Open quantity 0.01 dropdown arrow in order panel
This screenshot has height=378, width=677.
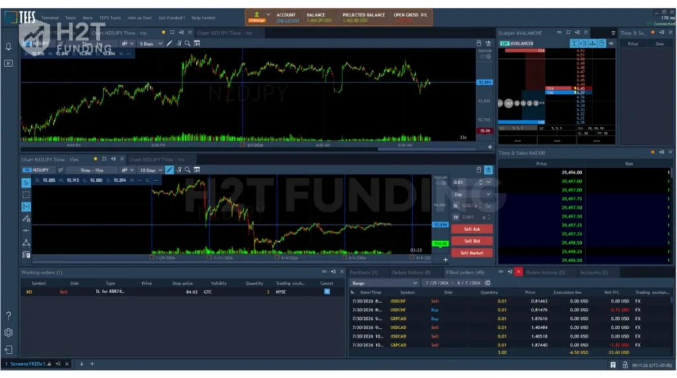[x=489, y=182]
